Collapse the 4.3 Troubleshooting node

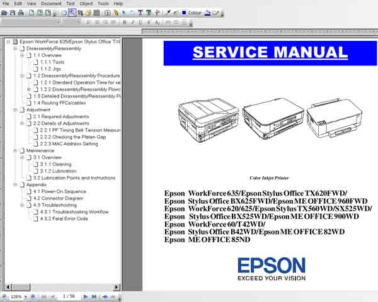tap(22, 205)
